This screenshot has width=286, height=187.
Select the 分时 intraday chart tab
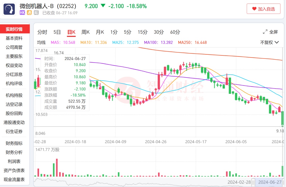tap(42, 32)
